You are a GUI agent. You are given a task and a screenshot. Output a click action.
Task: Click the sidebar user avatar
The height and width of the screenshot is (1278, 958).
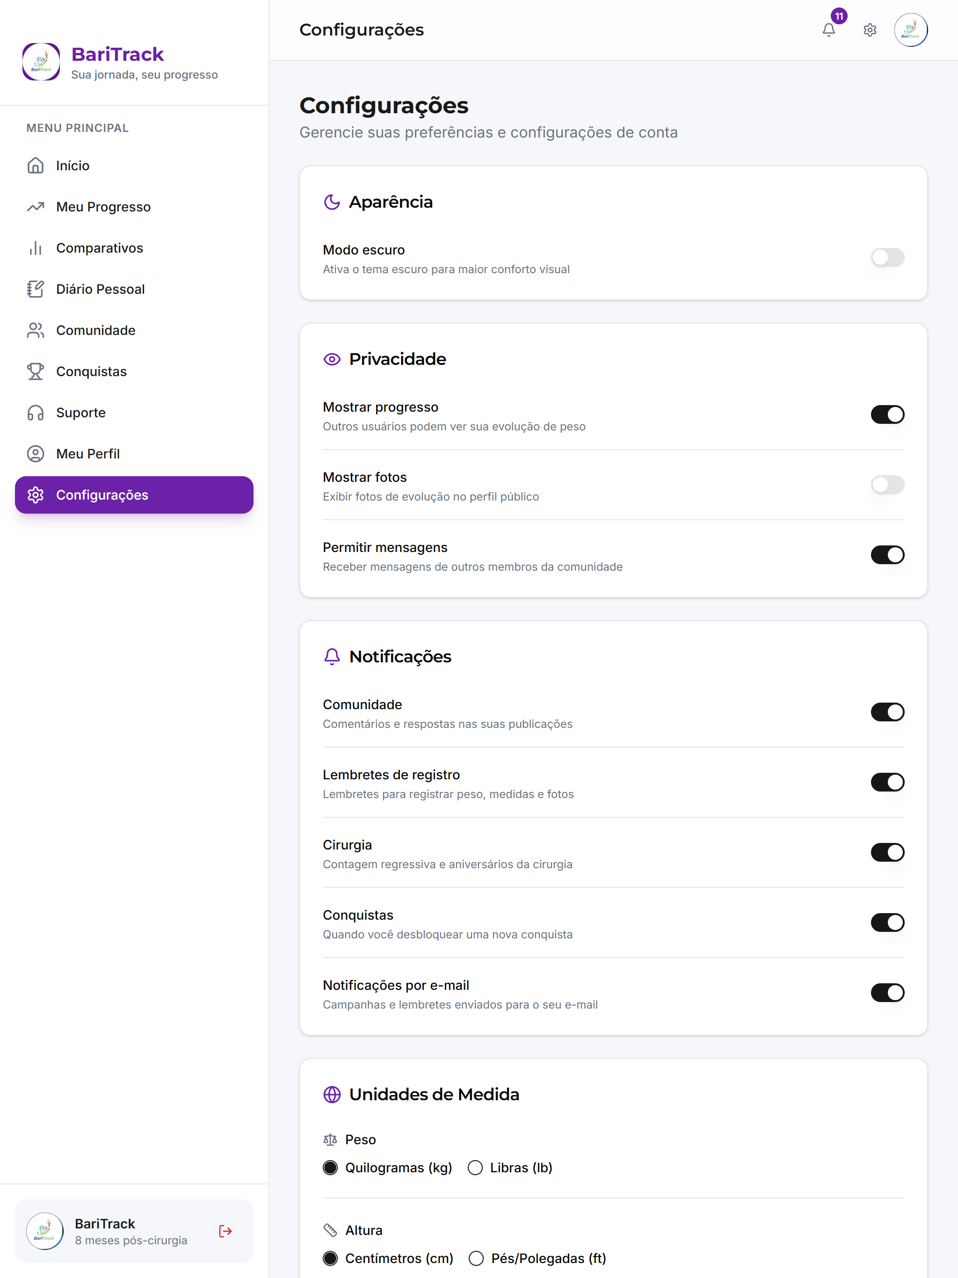pos(44,1231)
